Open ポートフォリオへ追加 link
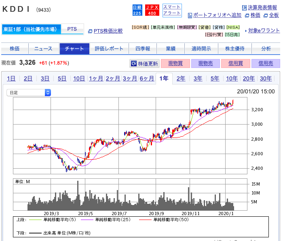The width and height of the screenshot is (283, 241). (218, 15)
